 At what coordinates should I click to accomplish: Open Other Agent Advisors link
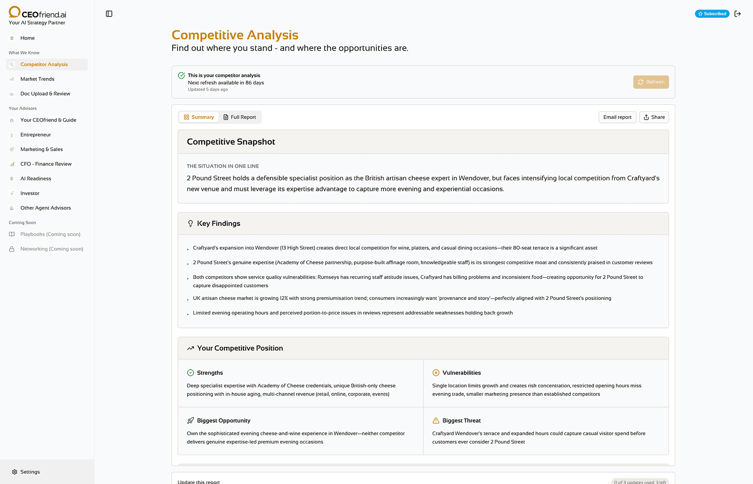(46, 208)
